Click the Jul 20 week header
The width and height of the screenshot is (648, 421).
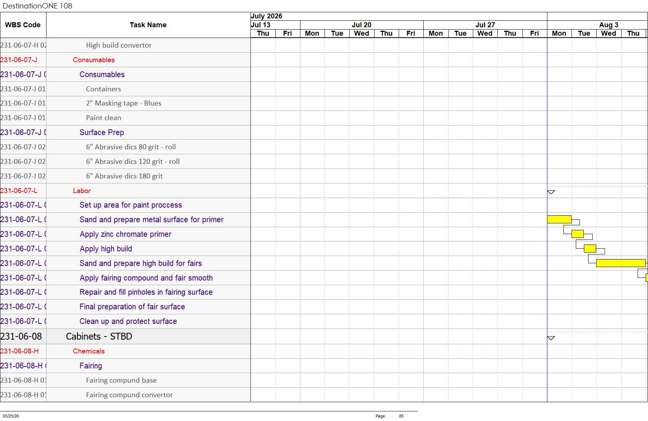(361, 25)
